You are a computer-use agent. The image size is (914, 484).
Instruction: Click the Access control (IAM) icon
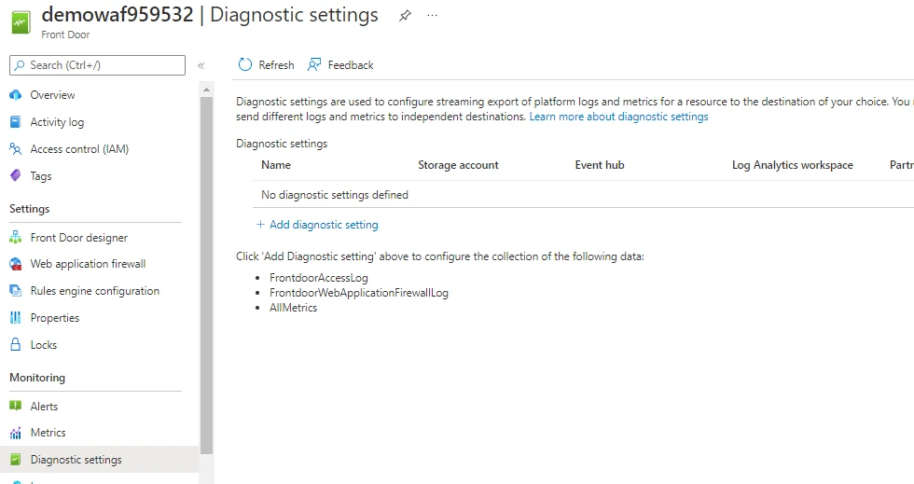point(15,149)
